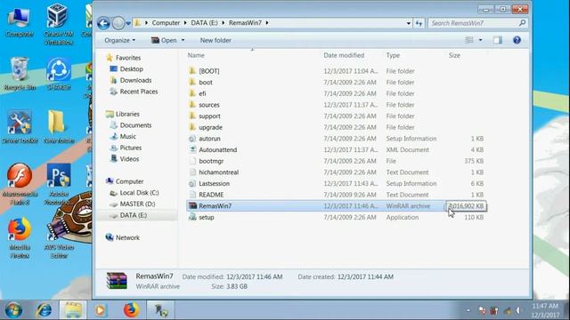The height and width of the screenshot is (320, 570).
Task: Open Macromedia Flash 8 desktop shortcut
Action: tap(20, 184)
